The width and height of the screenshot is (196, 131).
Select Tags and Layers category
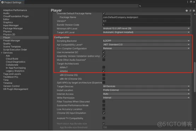click(x=12, y=74)
